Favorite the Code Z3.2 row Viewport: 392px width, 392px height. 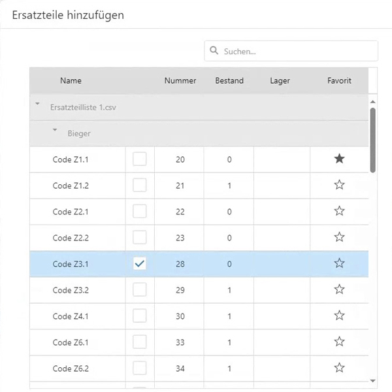click(339, 289)
